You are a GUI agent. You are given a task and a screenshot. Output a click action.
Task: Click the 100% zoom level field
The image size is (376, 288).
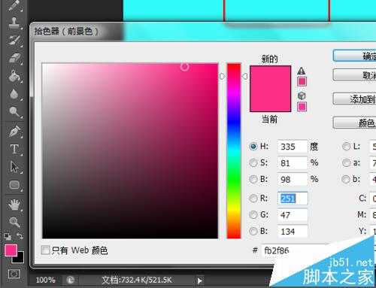(45, 280)
